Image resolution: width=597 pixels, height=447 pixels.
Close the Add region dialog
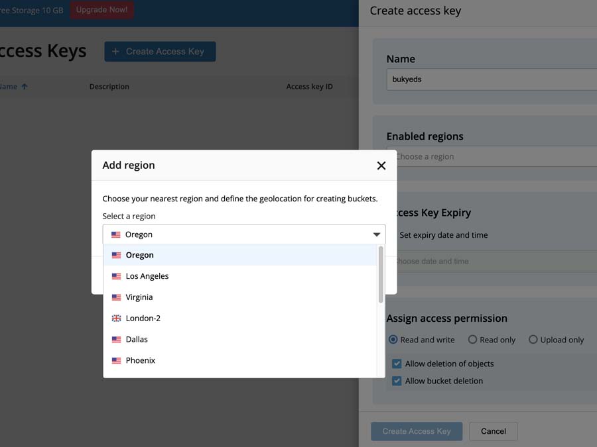click(x=381, y=166)
